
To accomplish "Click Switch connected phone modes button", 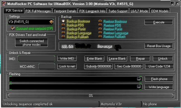I will point(32,43).
